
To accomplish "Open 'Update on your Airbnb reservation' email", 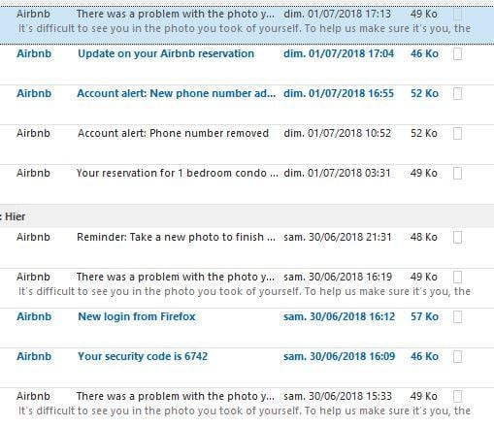I will click(247, 65).
